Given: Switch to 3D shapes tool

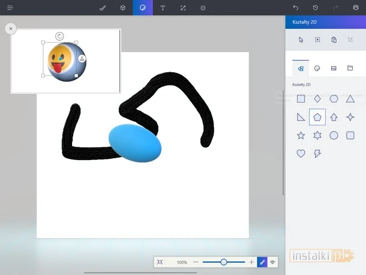Looking at the screenshot, I should point(123,8).
